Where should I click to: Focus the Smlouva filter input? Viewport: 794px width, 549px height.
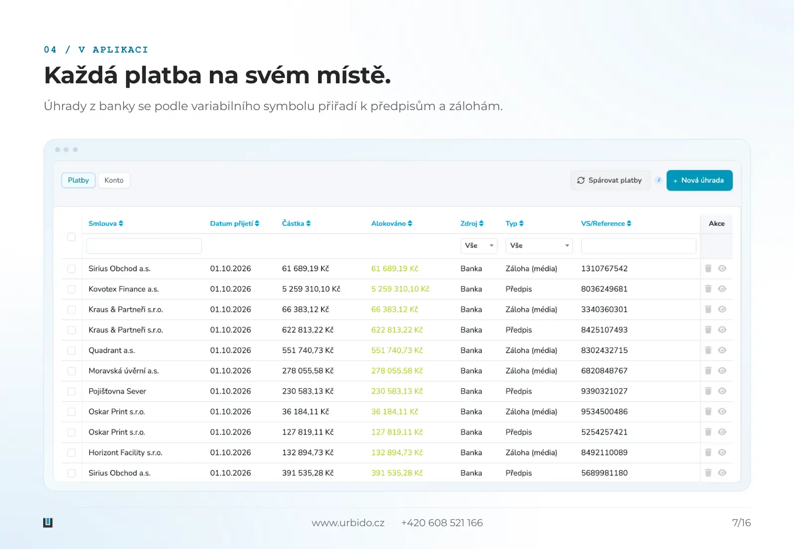[x=144, y=246]
